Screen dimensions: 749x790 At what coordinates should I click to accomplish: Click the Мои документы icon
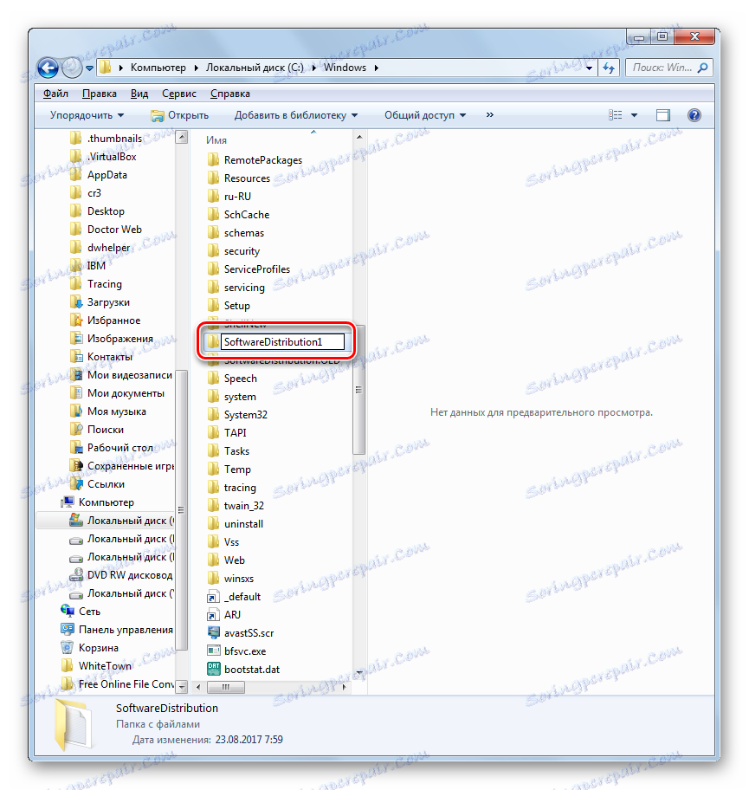[76, 393]
